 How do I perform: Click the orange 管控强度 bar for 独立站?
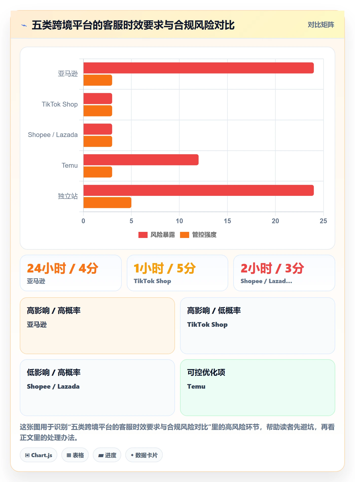tap(107, 202)
